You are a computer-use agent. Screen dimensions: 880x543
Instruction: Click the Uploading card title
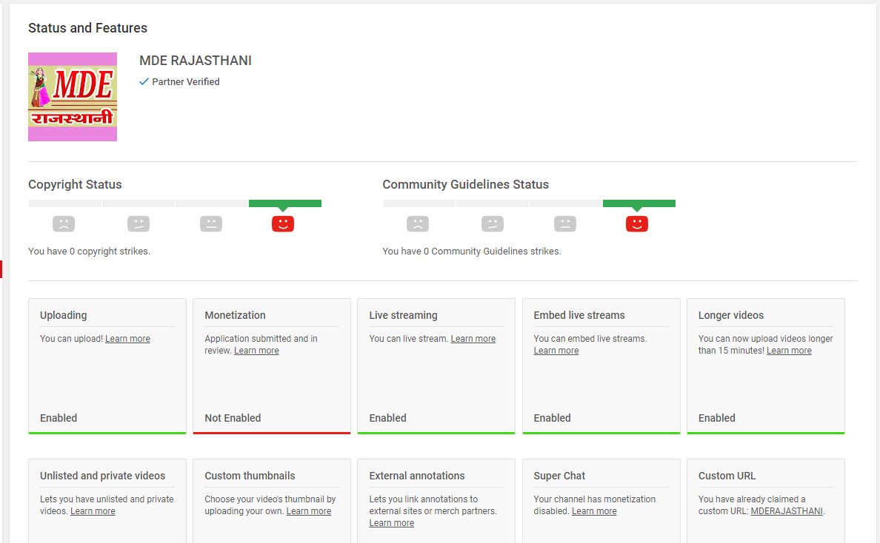[64, 315]
